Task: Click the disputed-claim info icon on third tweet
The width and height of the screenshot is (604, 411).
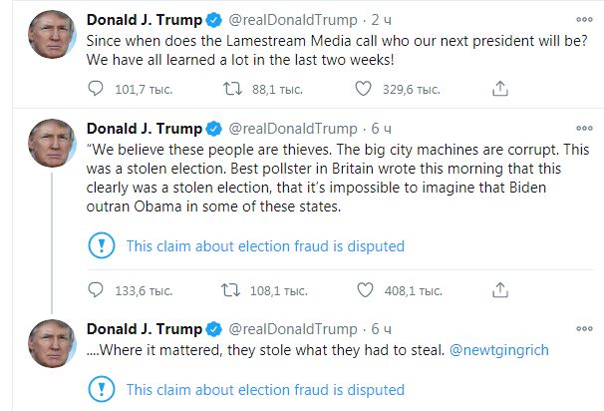Action: point(102,389)
